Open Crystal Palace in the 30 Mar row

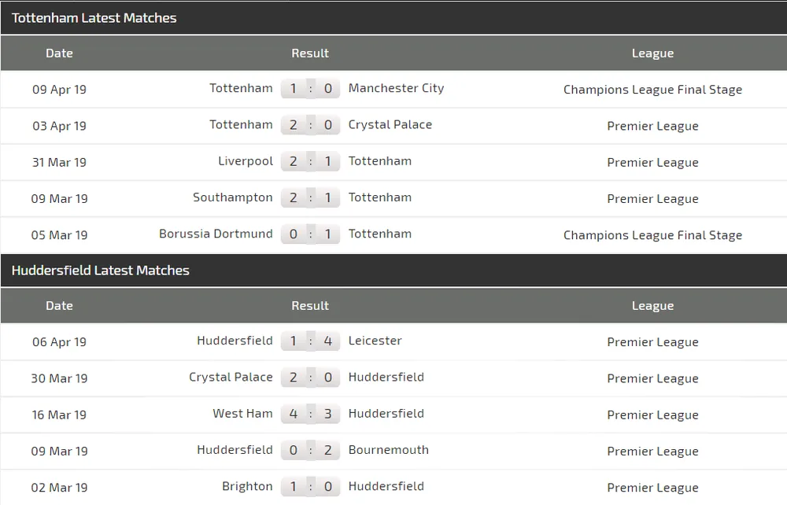pos(231,378)
